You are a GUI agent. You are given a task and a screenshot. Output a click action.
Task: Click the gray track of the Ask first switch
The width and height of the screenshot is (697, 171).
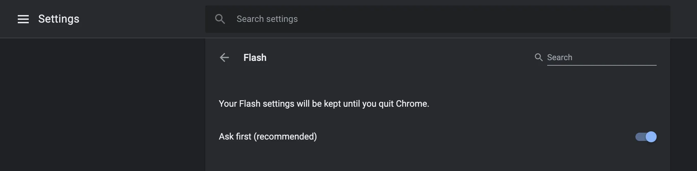(x=640, y=137)
